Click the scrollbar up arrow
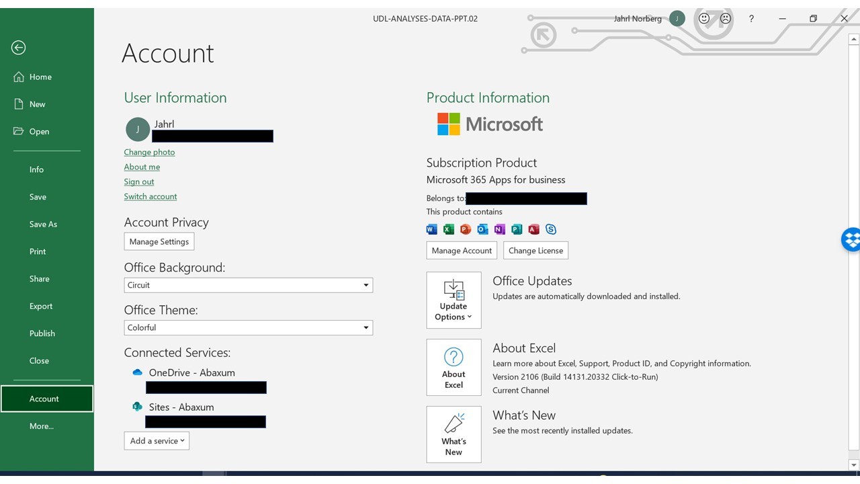This screenshot has width=860, height=484. 854,39
